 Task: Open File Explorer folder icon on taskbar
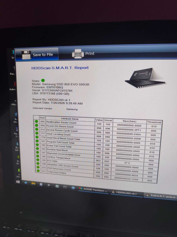[x=33, y=183]
